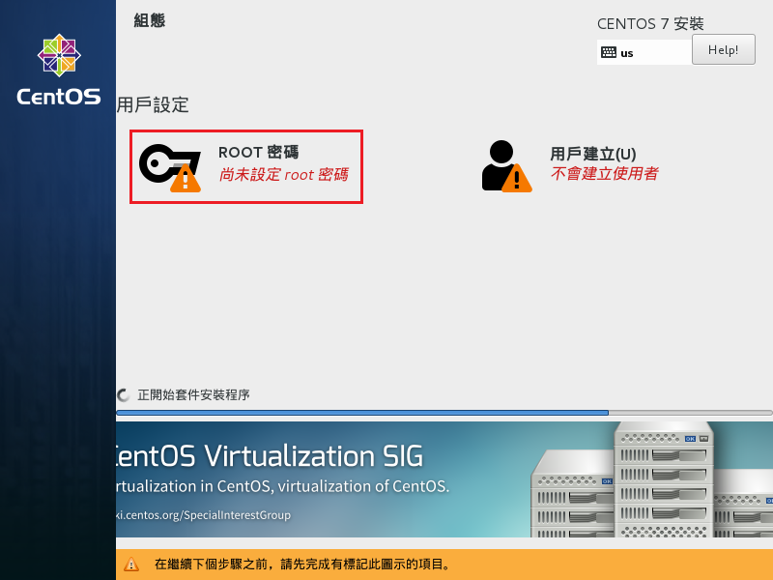Click the keyboard layout icon

[609, 52]
